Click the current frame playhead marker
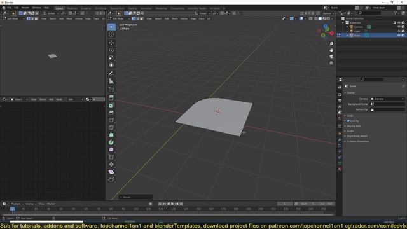 (12, 209)
